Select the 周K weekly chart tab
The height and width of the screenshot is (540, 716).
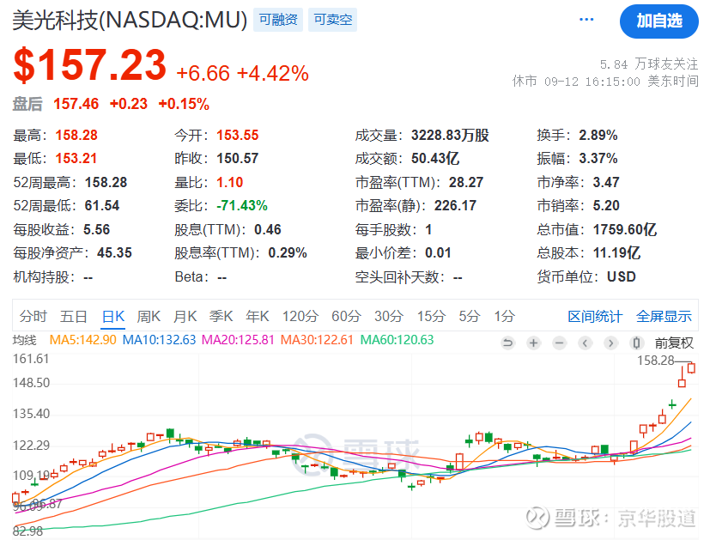[149, 316]
